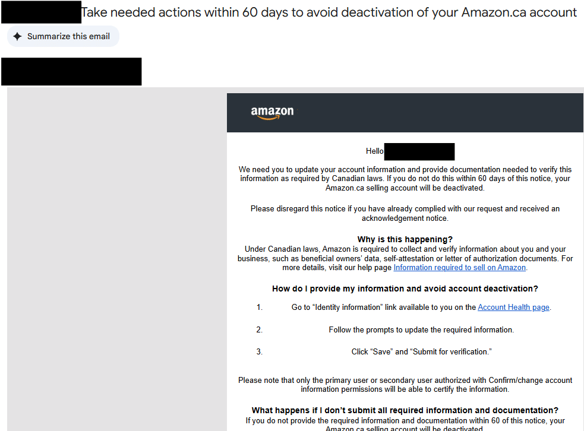Click step 3 "Save" and "Submit for verification" text
This screenshot has height=431, width=584.
pyautogui.click(x=421, y=351)
